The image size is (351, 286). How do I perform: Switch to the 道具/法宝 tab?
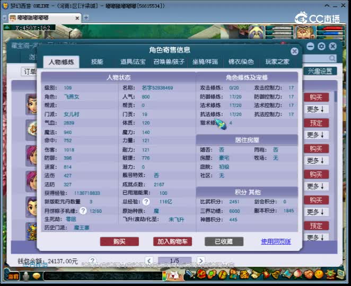pyautogui.click(x=133, y=62)
